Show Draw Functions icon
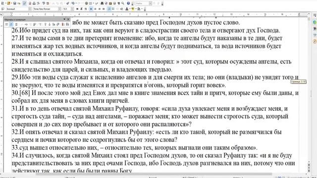 97,3
